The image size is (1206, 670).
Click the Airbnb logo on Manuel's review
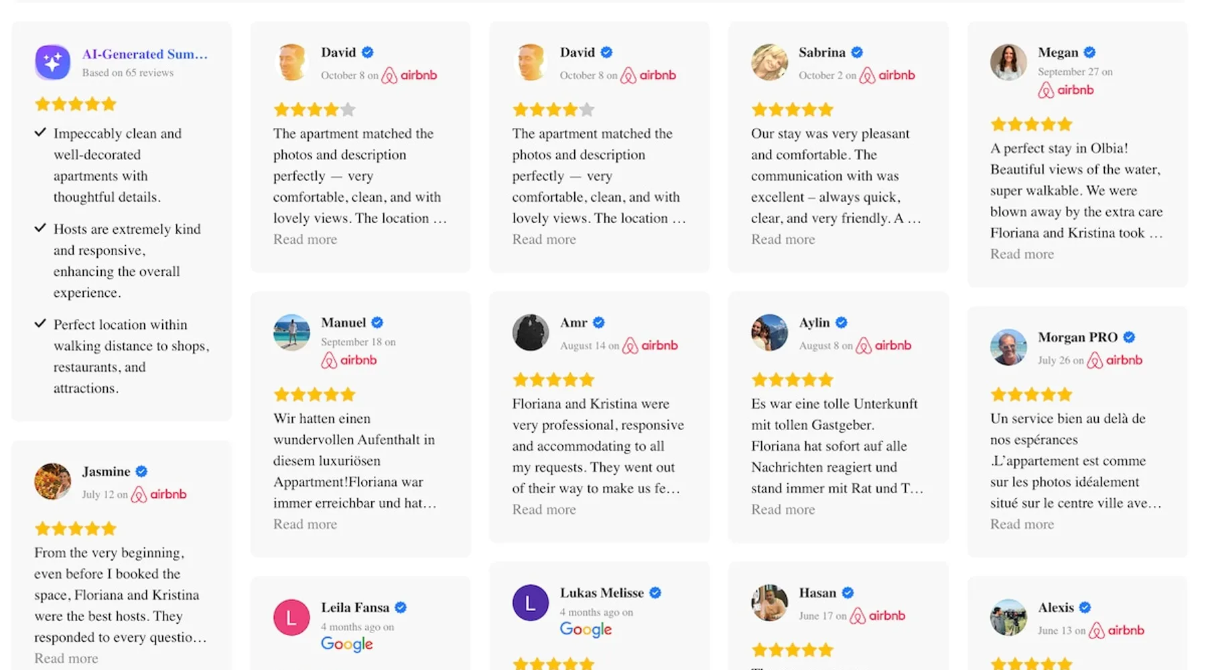click(x=349, y=360)
